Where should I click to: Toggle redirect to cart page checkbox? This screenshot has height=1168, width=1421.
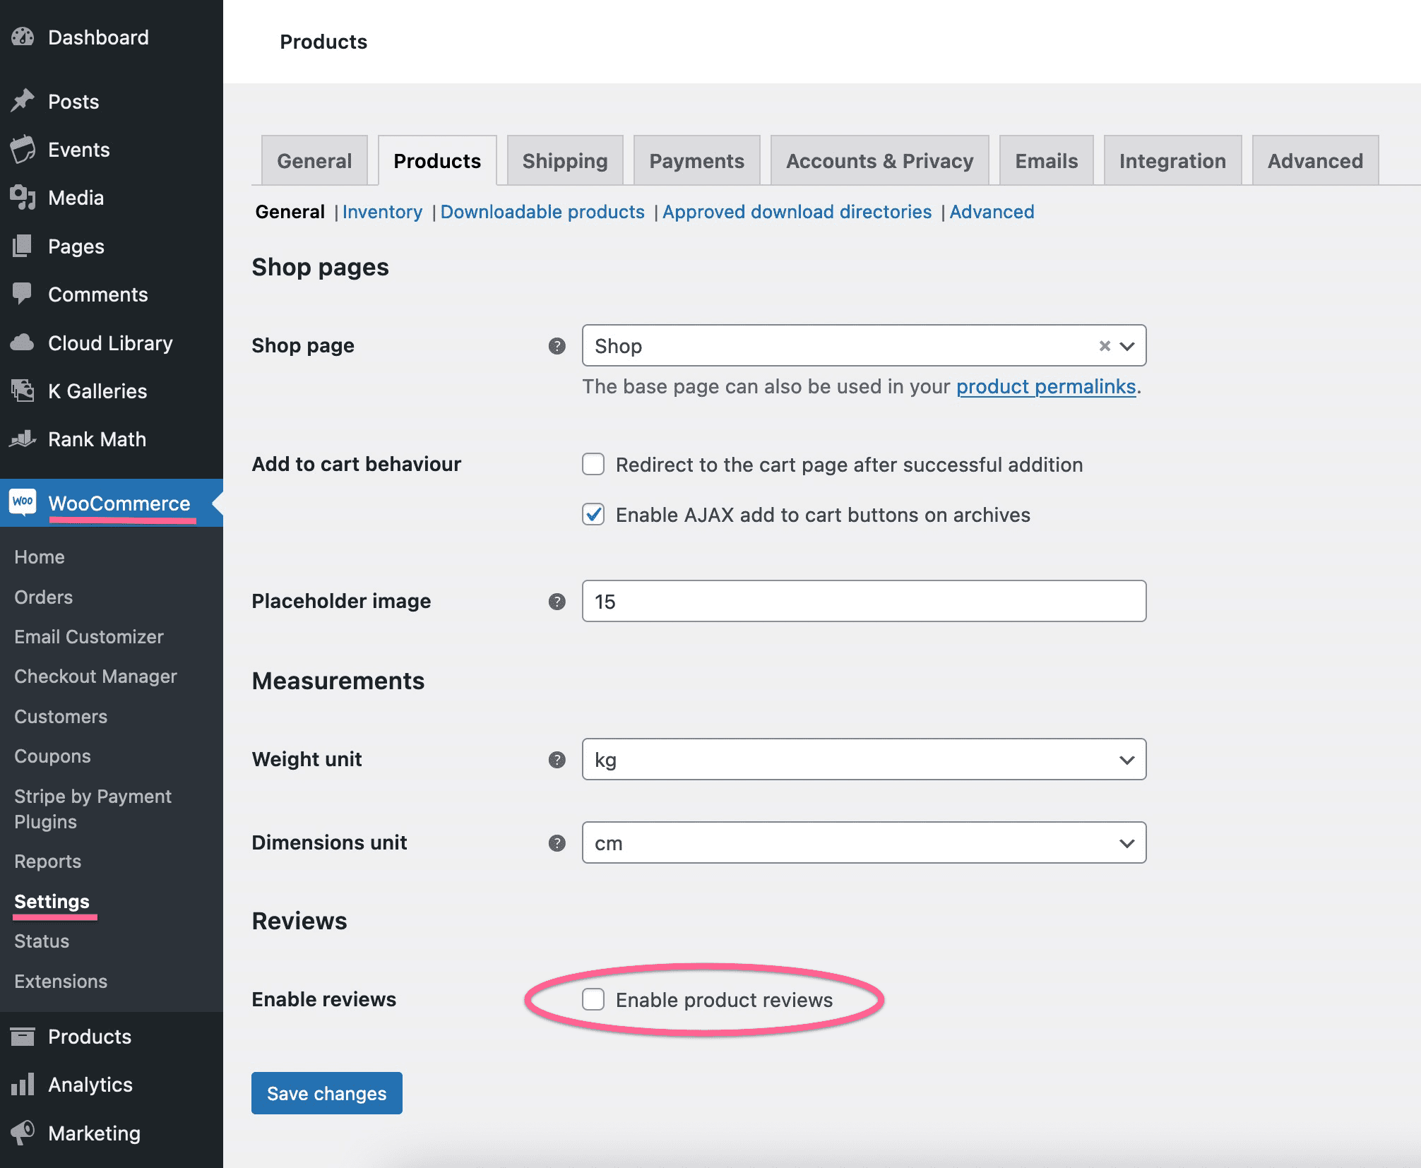pos(593,464)
